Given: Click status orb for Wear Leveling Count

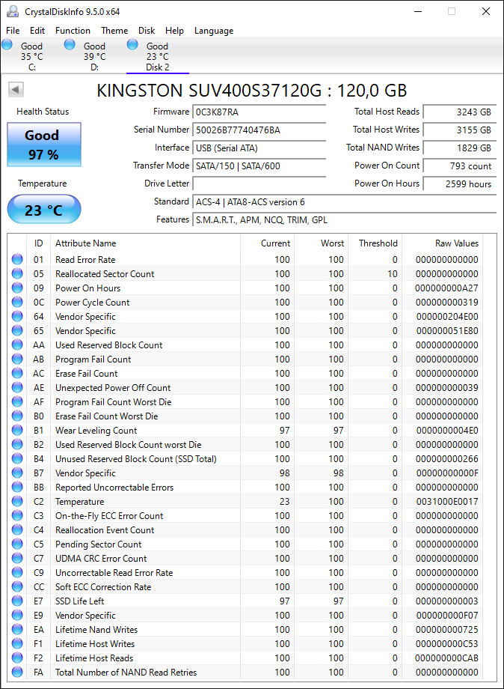Looking at the screenshot, I should click(x=17, y=430).
